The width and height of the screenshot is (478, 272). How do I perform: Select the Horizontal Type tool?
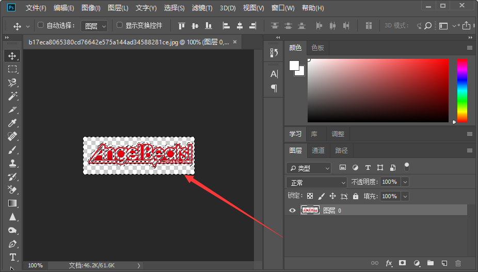click(x=12, y=257)
